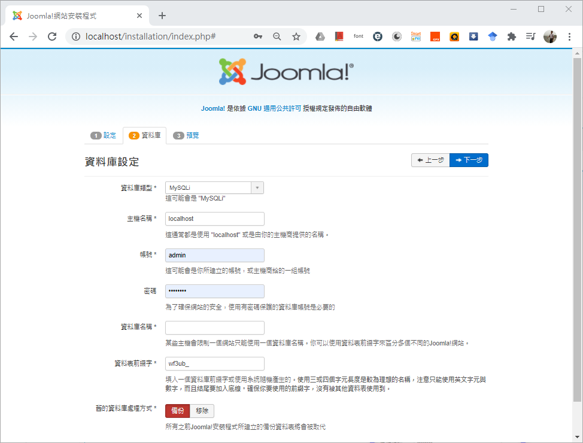Click the 資料庫設定 heading
This screenshot has width=583, height=443.
click(112, 162)
